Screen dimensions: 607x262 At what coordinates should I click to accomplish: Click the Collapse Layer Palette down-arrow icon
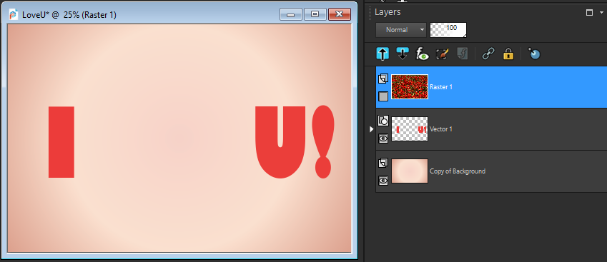[403, 54]
